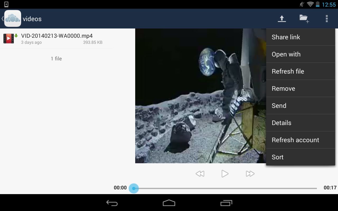Tap the video file thumbnail icon

click(x=8, y=39)
